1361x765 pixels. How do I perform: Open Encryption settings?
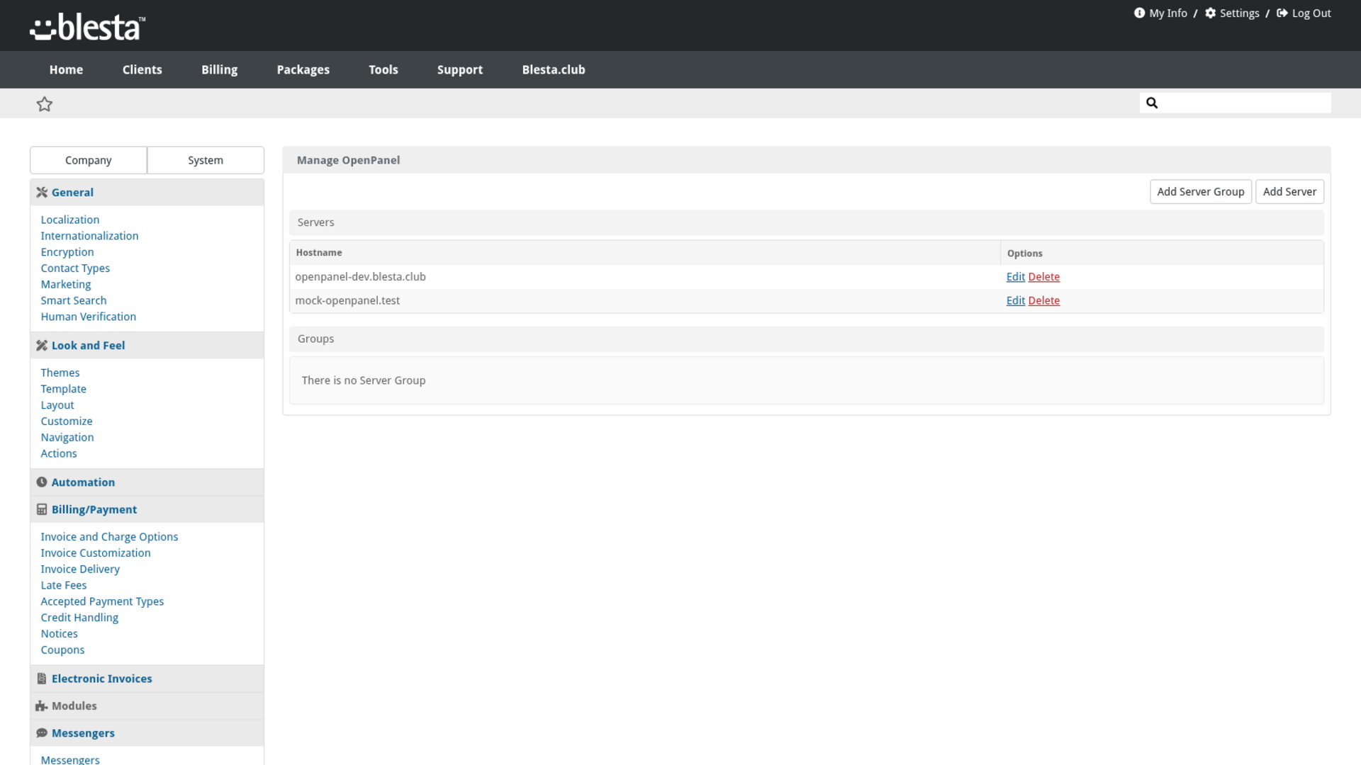tap(67, 252)
